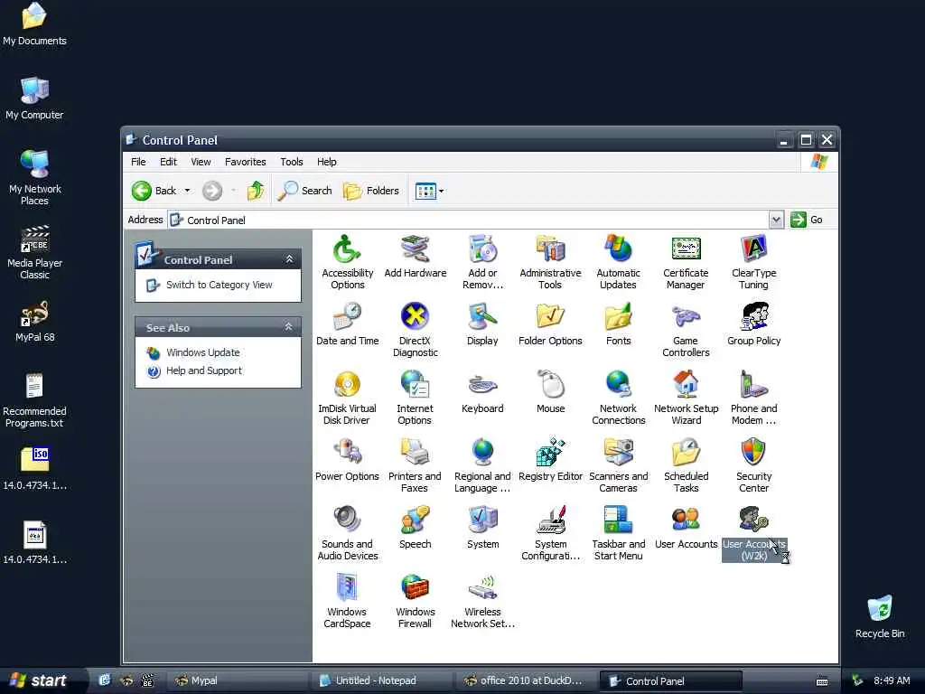
Task: Click the Back toolbar button
Action: click(154, 191)
